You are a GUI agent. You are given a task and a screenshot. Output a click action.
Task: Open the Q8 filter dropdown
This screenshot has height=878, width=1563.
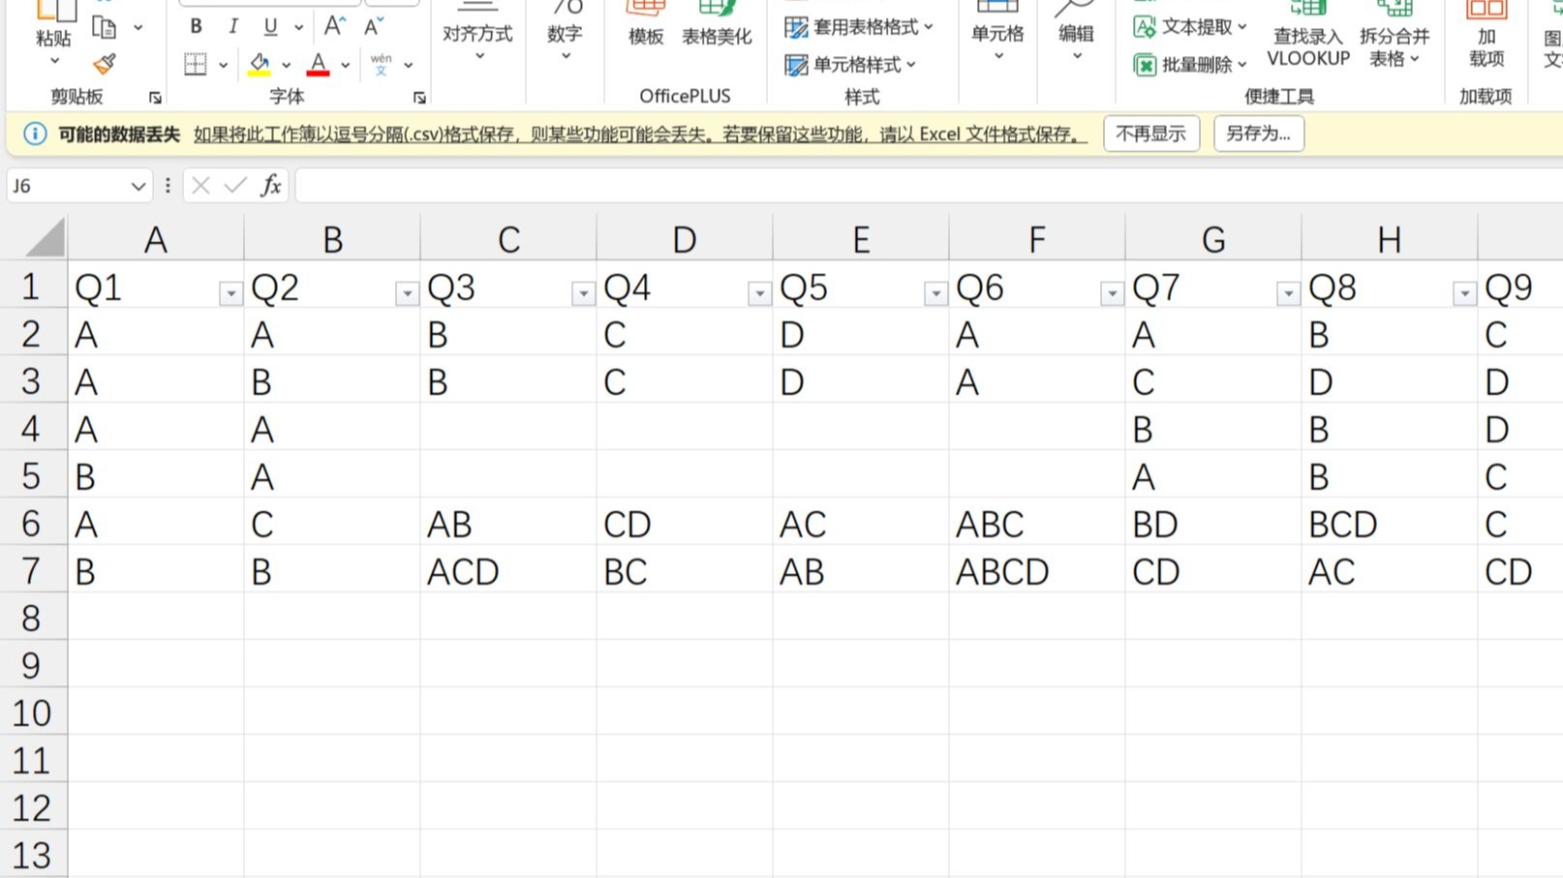click(x=1464, y=293)
